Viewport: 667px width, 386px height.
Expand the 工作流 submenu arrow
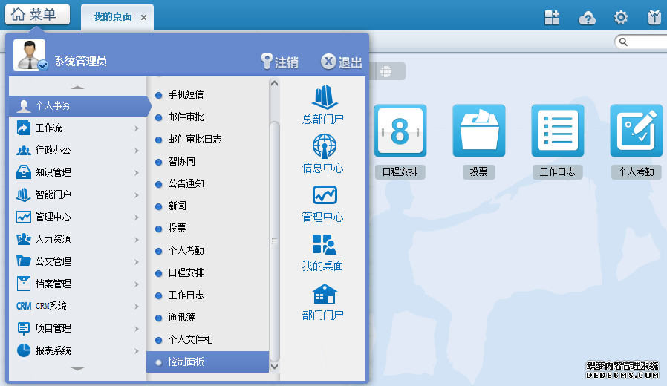(x=137, y=128)
